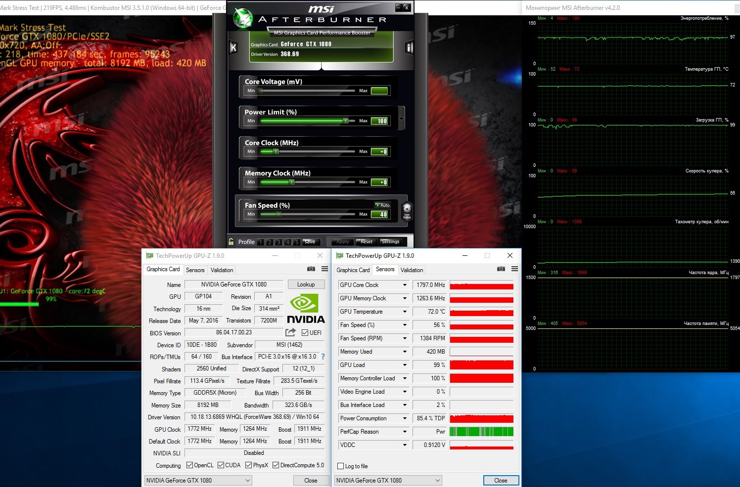Select Afterburner profile slot 3
Screen dimensions: 740x487
click(278, 242)
